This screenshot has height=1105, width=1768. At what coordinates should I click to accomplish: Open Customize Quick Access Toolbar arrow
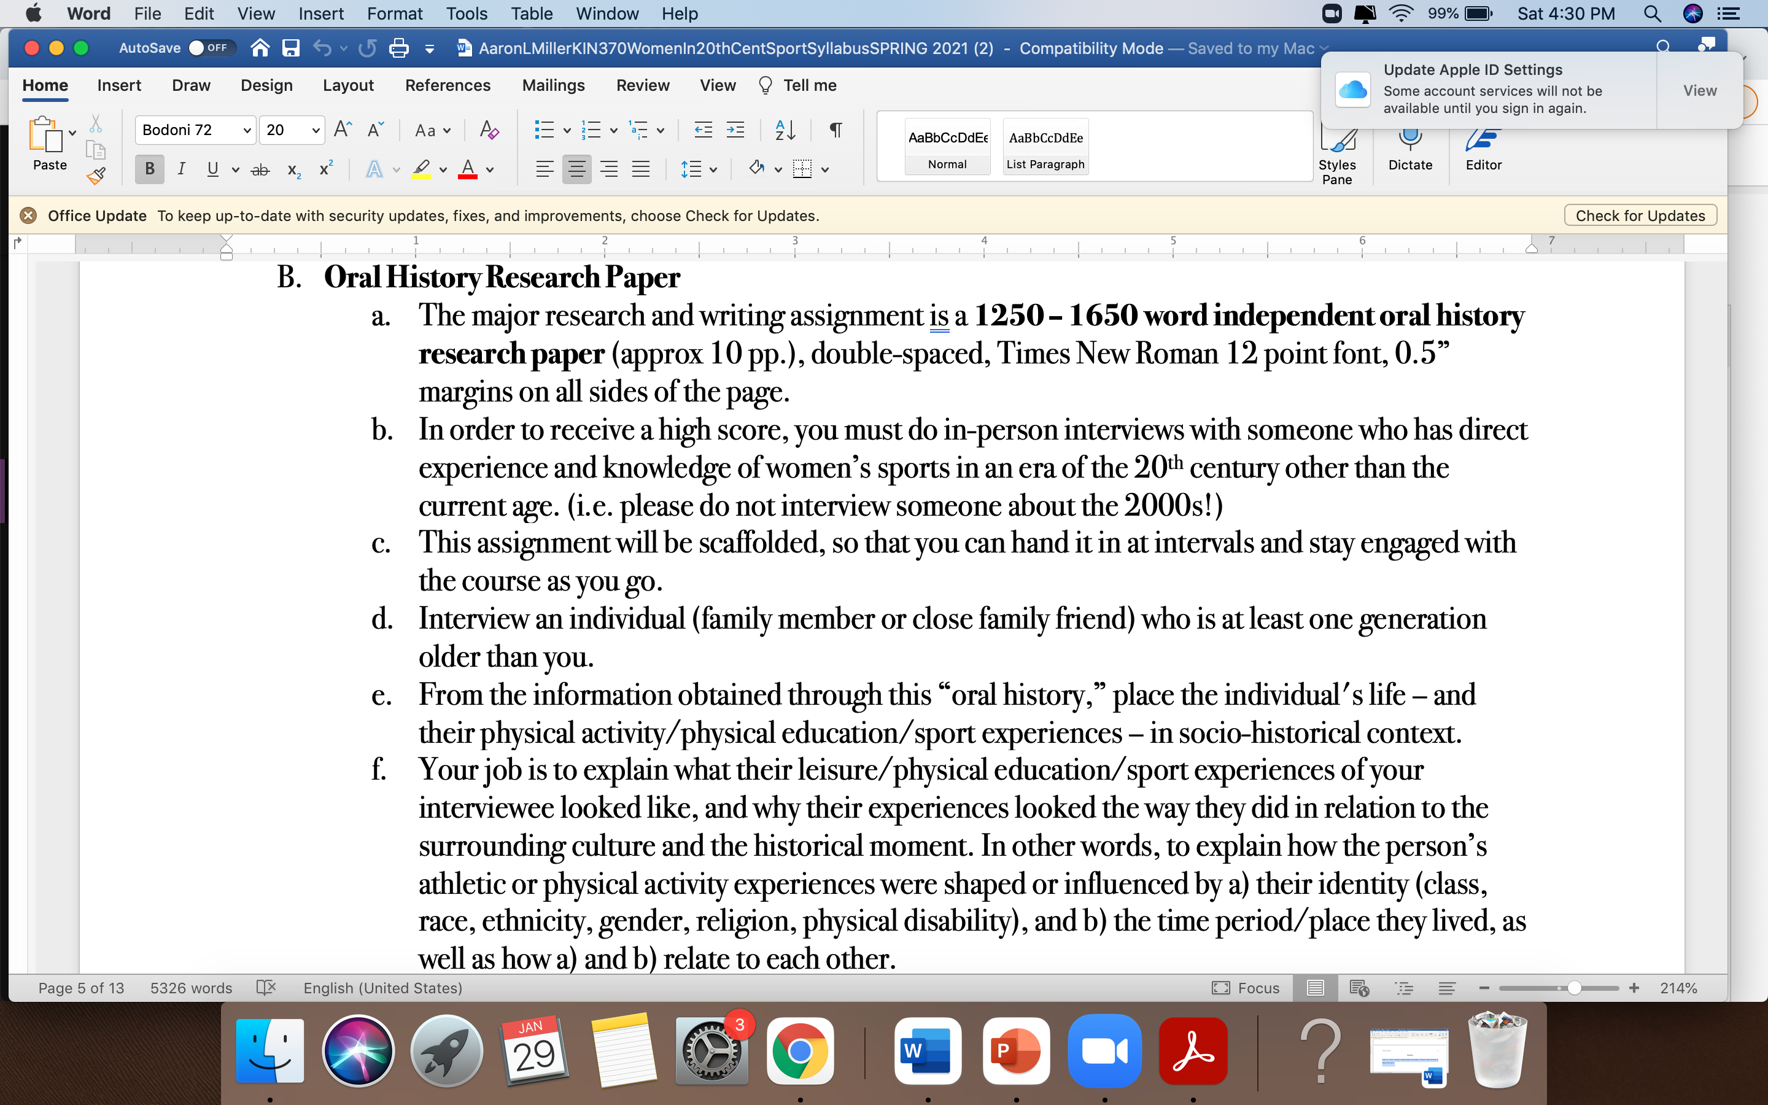pyautogui.click(x=430, y=49)
